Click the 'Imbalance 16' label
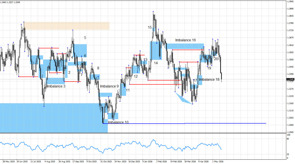Viewport: 295px width, 164px height. [186, 40]
